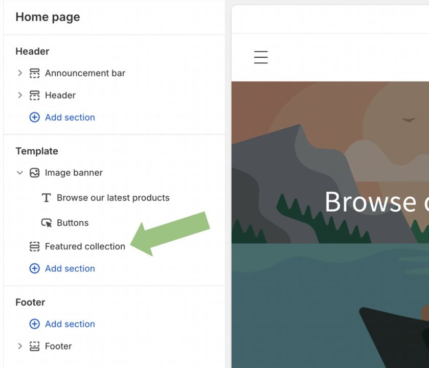Screen dimensions: 429x368
Task: Click the Home page title
Action: click(48, 17)
